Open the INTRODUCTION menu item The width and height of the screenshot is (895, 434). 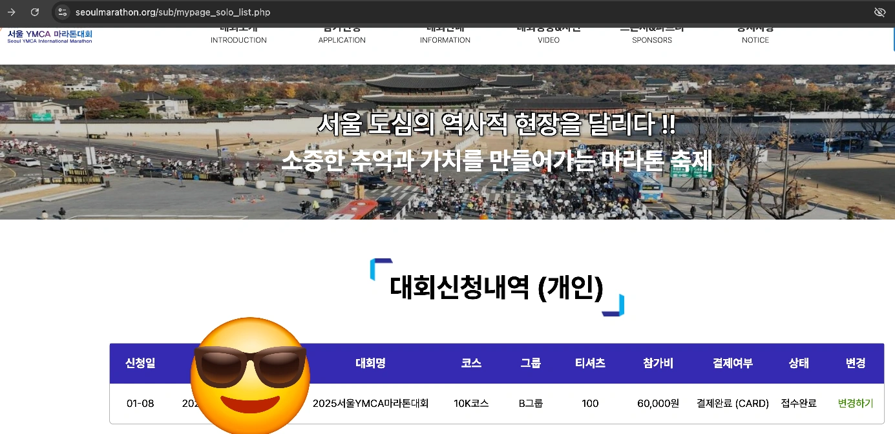tap(238, 40)
